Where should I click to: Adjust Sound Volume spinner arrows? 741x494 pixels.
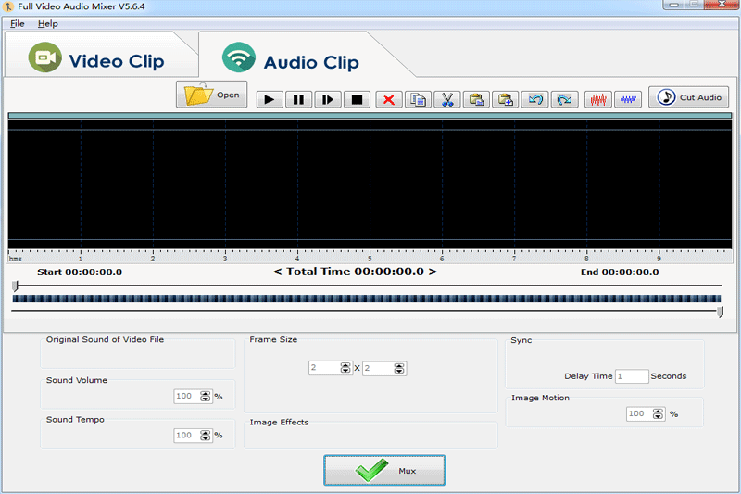click(205, 396)
